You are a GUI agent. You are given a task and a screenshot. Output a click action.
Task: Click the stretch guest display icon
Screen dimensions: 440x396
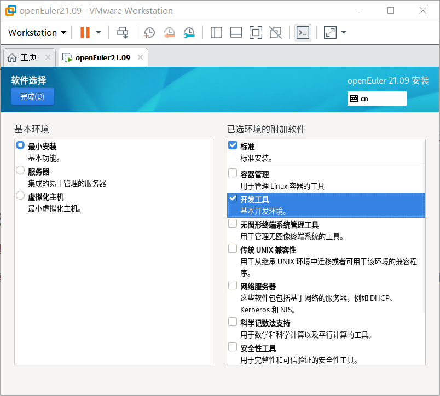330,32
